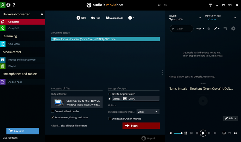Add files with the Files button
Screen dimensions: 241x142
coord(81,18)
